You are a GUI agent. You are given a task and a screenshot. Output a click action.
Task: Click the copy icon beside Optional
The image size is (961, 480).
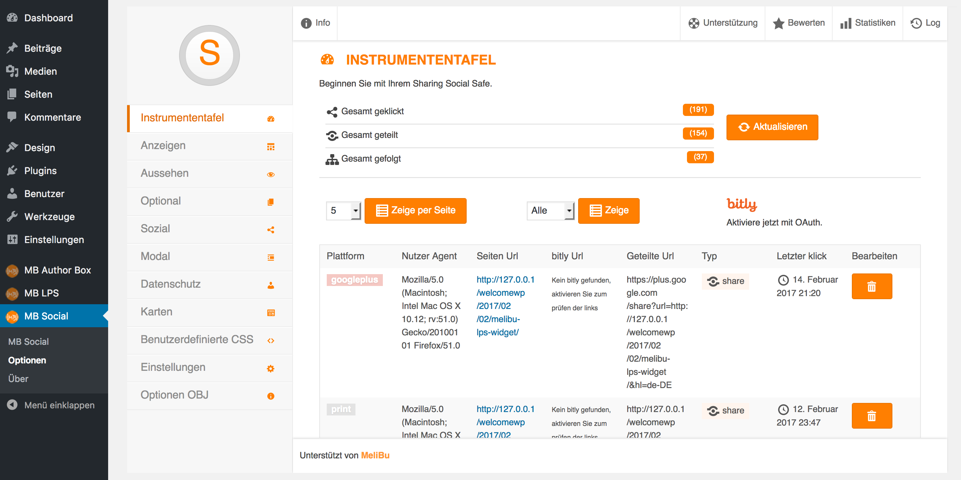point(271,202)
